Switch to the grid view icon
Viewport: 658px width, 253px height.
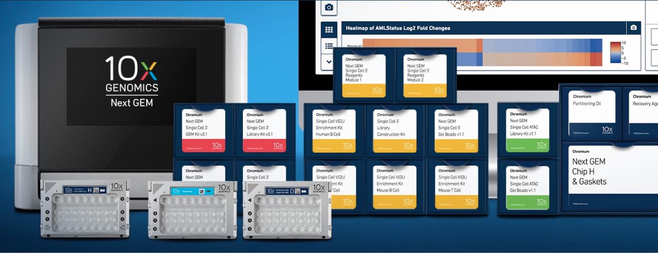point(329,30)
